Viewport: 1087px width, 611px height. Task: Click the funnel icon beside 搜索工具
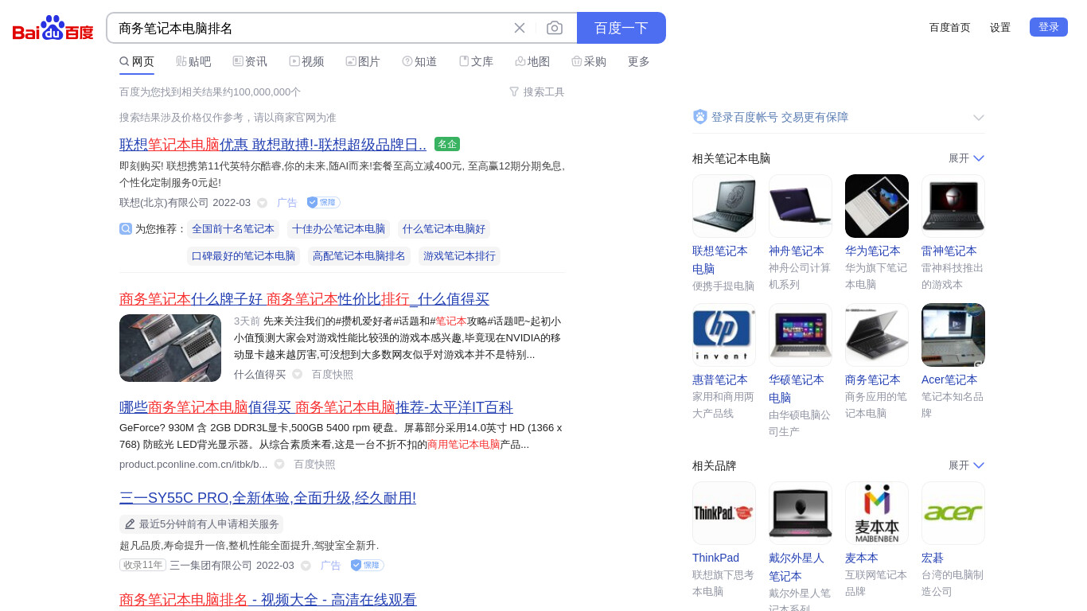514,91
